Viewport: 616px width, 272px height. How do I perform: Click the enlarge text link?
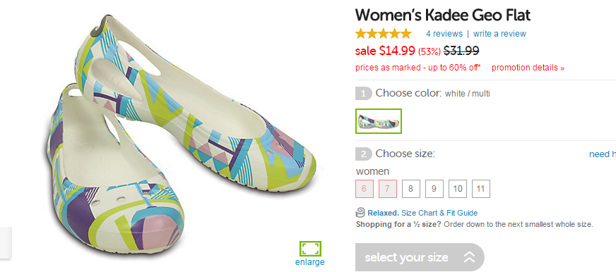[x=310, y=262]
